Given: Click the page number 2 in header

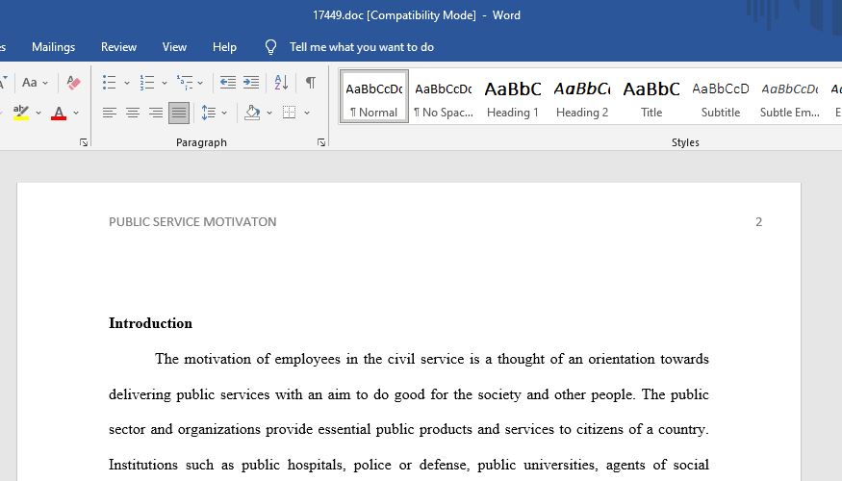Looking at the screenshot, I should [x=759, y=221].
